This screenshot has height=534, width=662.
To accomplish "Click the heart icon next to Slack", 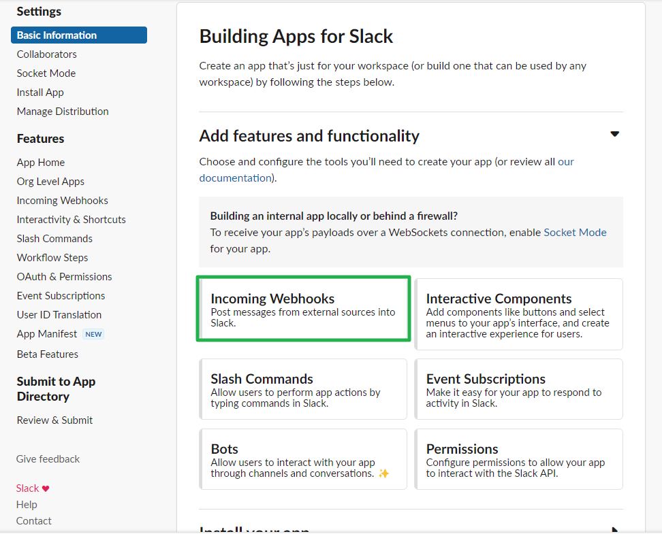I will [x=46, y=488].
